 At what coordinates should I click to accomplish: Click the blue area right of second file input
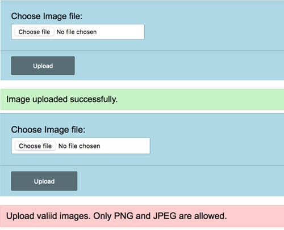(217, 146)
